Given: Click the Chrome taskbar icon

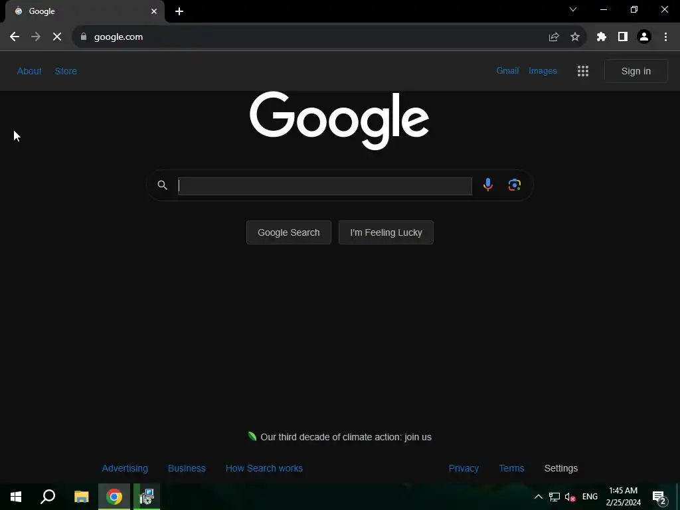Looking at the screenshot, I should pos(114,497).
